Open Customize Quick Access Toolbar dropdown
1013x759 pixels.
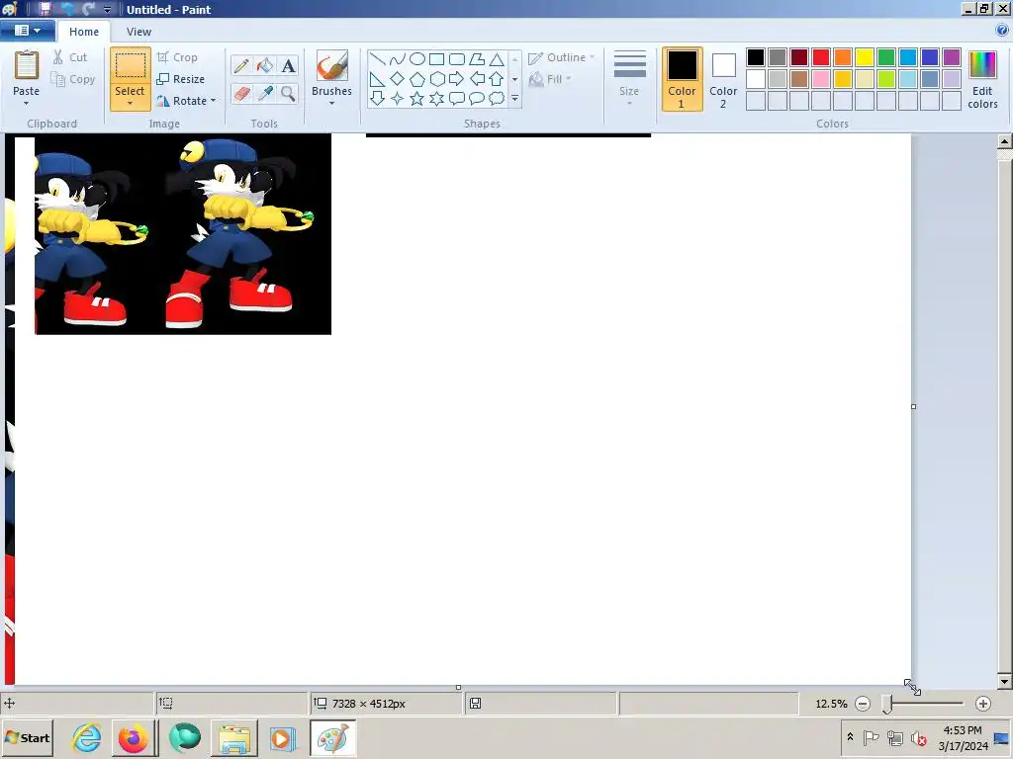[x=107, y=10]
